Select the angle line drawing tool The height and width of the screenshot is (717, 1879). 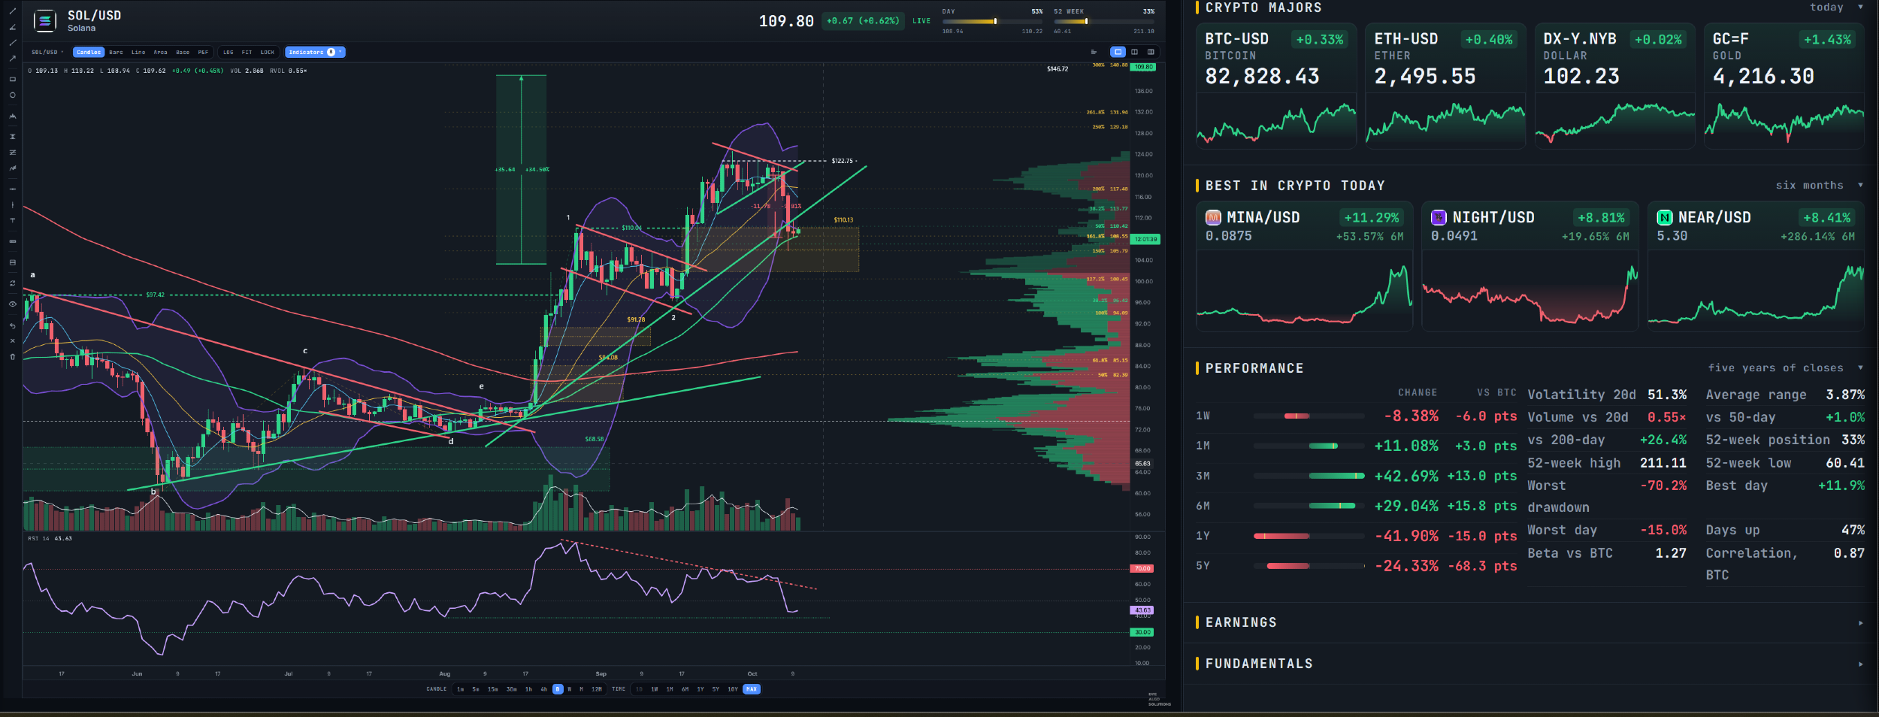pos(12,27)
